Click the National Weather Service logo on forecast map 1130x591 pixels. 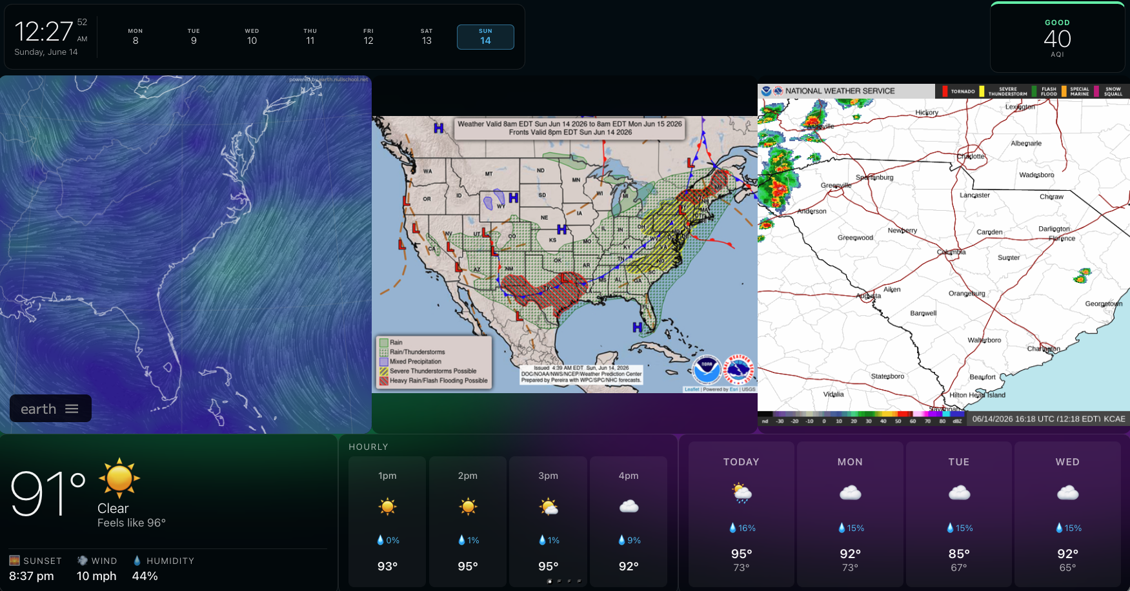click(x=738, y=369)
